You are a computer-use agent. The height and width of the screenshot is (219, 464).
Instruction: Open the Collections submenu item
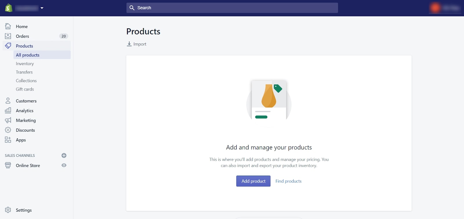[x=26, y=81]
